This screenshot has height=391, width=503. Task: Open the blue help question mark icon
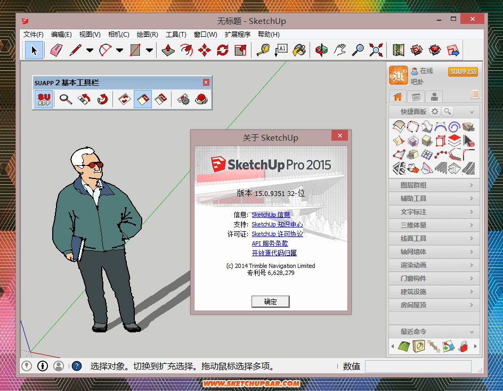(x=77, y=366)
